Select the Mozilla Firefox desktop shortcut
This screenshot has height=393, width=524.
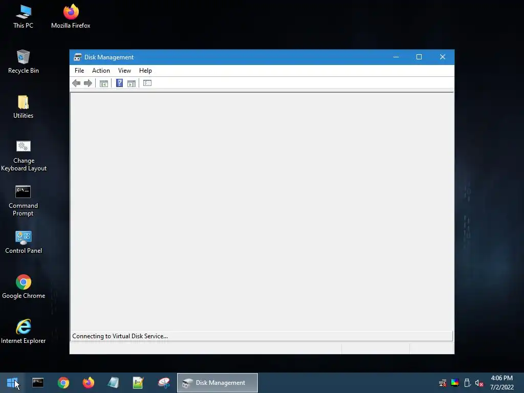pos(71,17)
